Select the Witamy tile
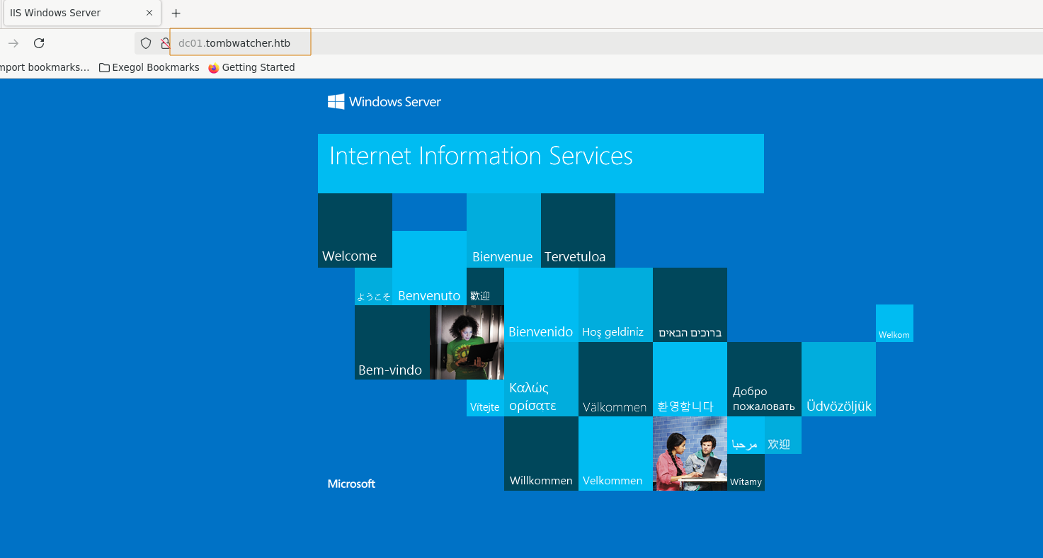The width and height of the screenshot is (1043, 558). (746, 472)
